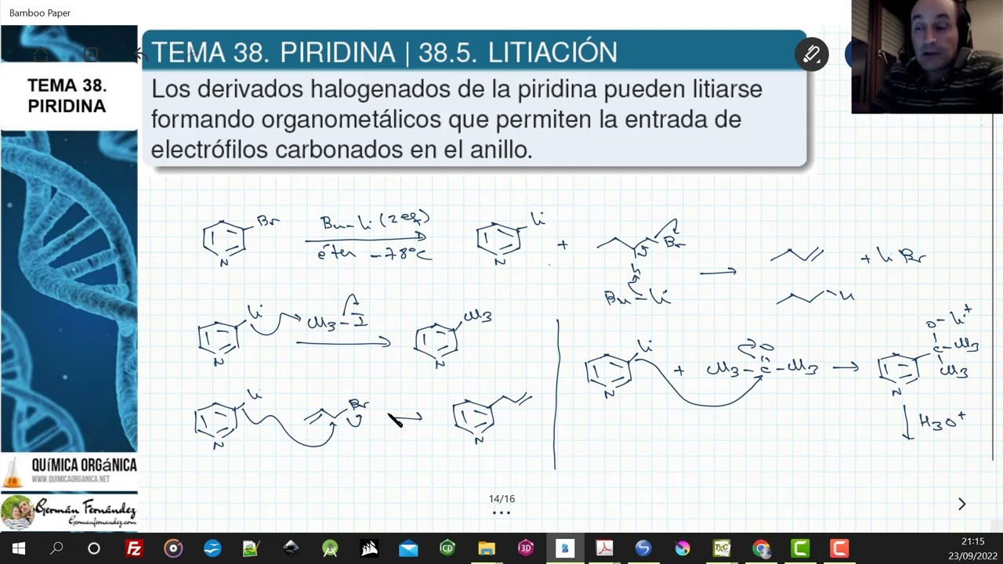Open Corsair iCUE sails icon
The width and height of the screenshot is (1003, 564).
click(369, 548)
